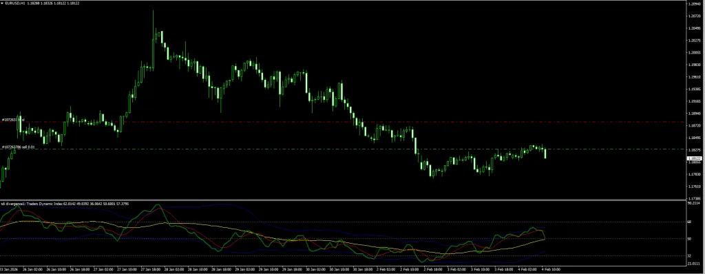Click the 32 level on indicator scale
705x274 pixels.
point(688,255)
